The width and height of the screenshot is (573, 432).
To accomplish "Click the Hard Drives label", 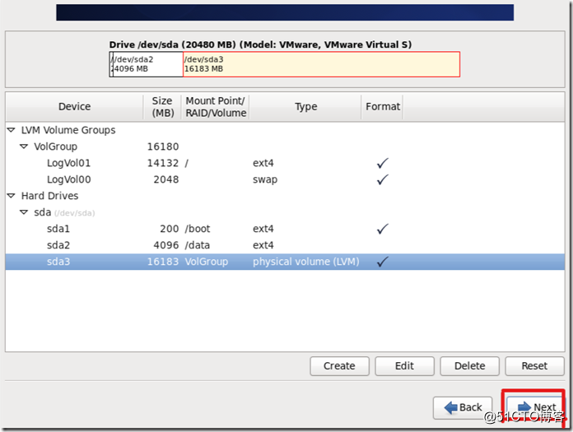I will pyautogui.click(x=49, y=196).
